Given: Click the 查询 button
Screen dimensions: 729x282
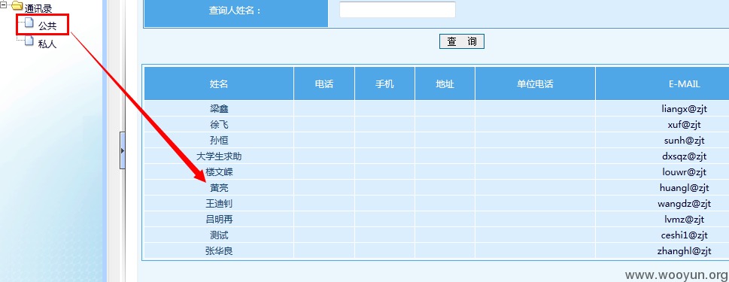Looking at the screenshot, I should (462, 41).
